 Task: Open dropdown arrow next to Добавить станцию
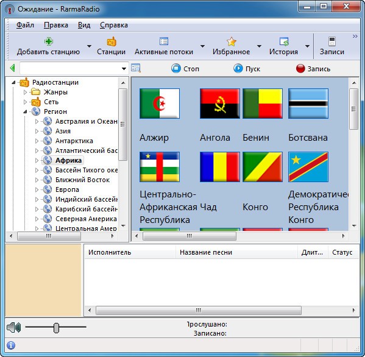pos(89,46)
